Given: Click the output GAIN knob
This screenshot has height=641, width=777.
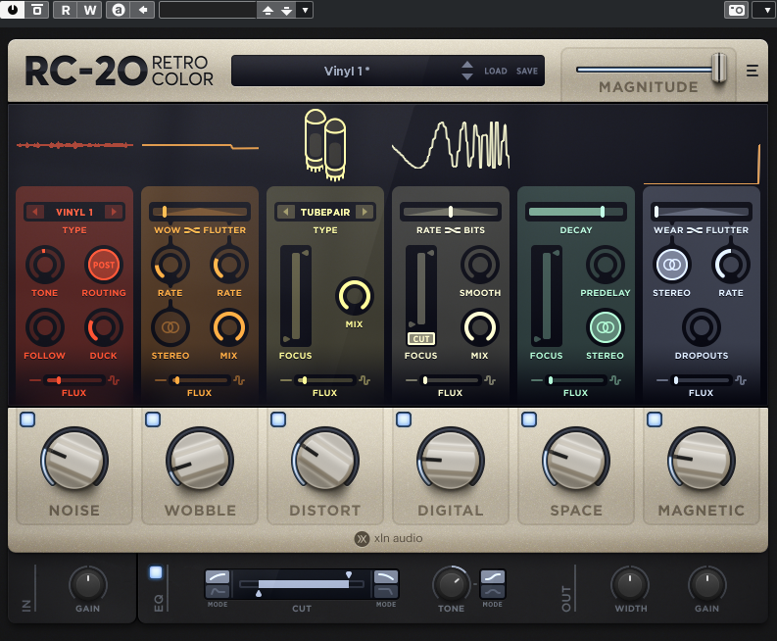Looking at the screenshot, I should (707, 584).
